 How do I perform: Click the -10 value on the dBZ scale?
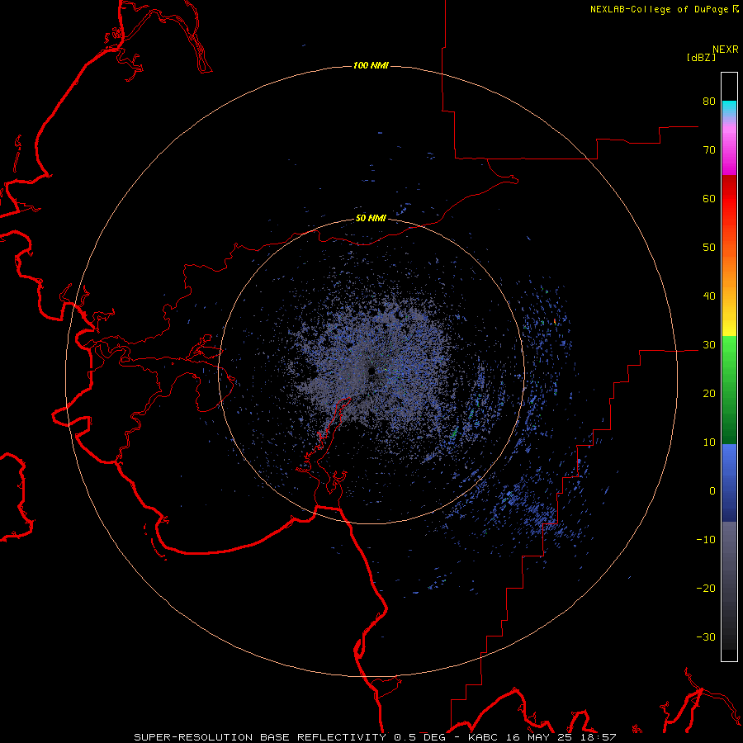[706, 540]
